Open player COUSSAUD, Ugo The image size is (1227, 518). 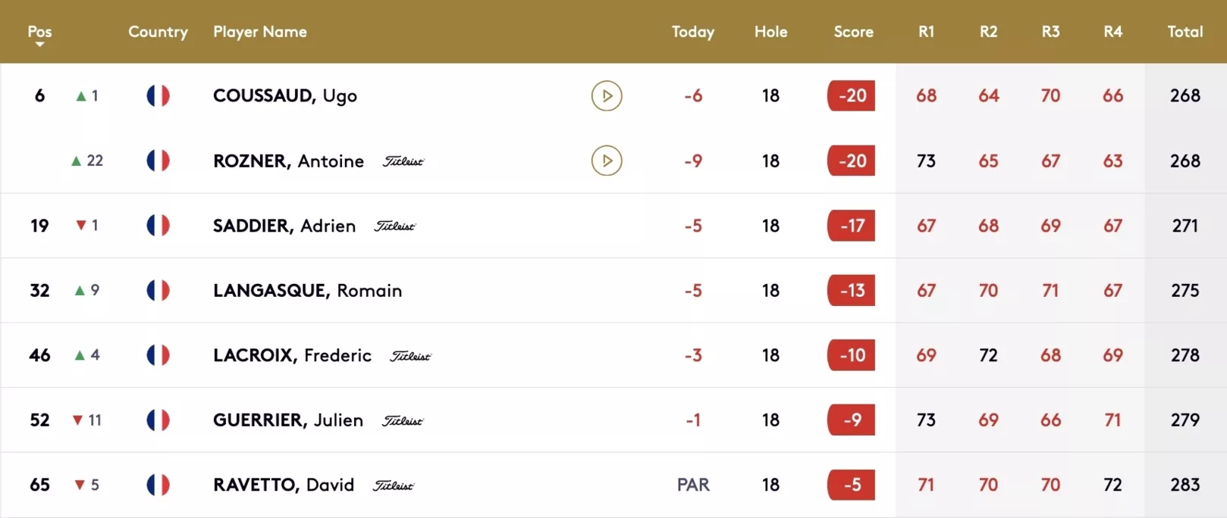pos(285,95)
